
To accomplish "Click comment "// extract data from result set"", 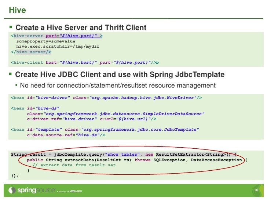I will tap(74, 165).
